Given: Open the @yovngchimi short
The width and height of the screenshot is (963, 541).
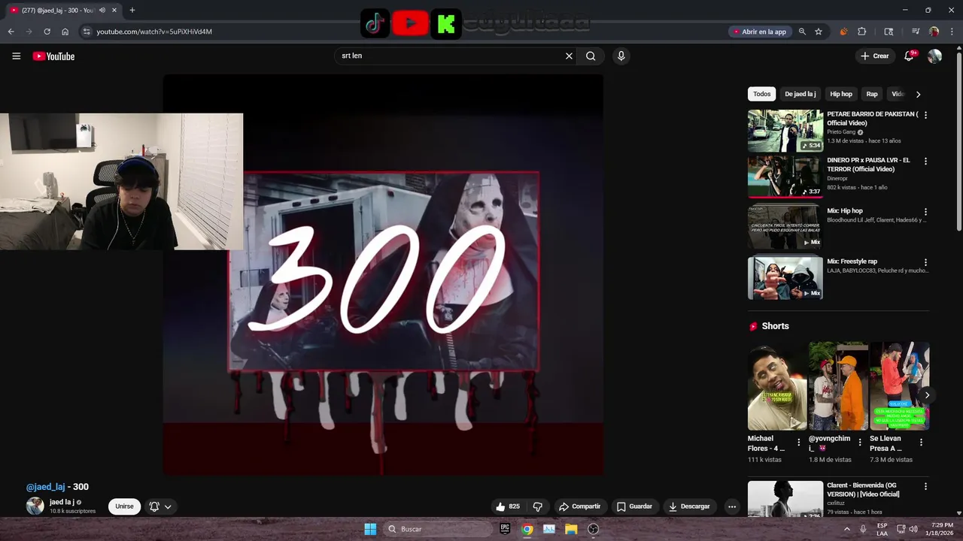Looking at the screenshot, I should click(838, 385).
